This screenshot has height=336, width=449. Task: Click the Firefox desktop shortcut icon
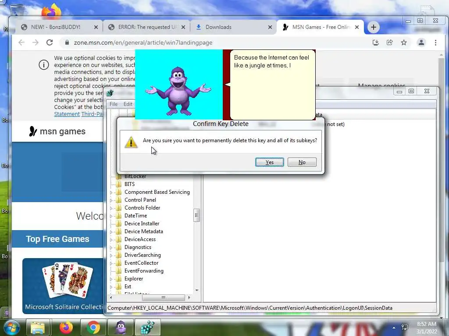click(52, 12)
